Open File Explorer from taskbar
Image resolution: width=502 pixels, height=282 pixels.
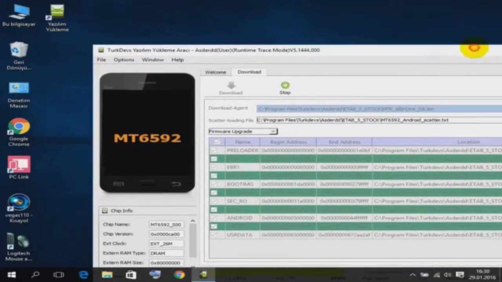[x=107, y=275]
